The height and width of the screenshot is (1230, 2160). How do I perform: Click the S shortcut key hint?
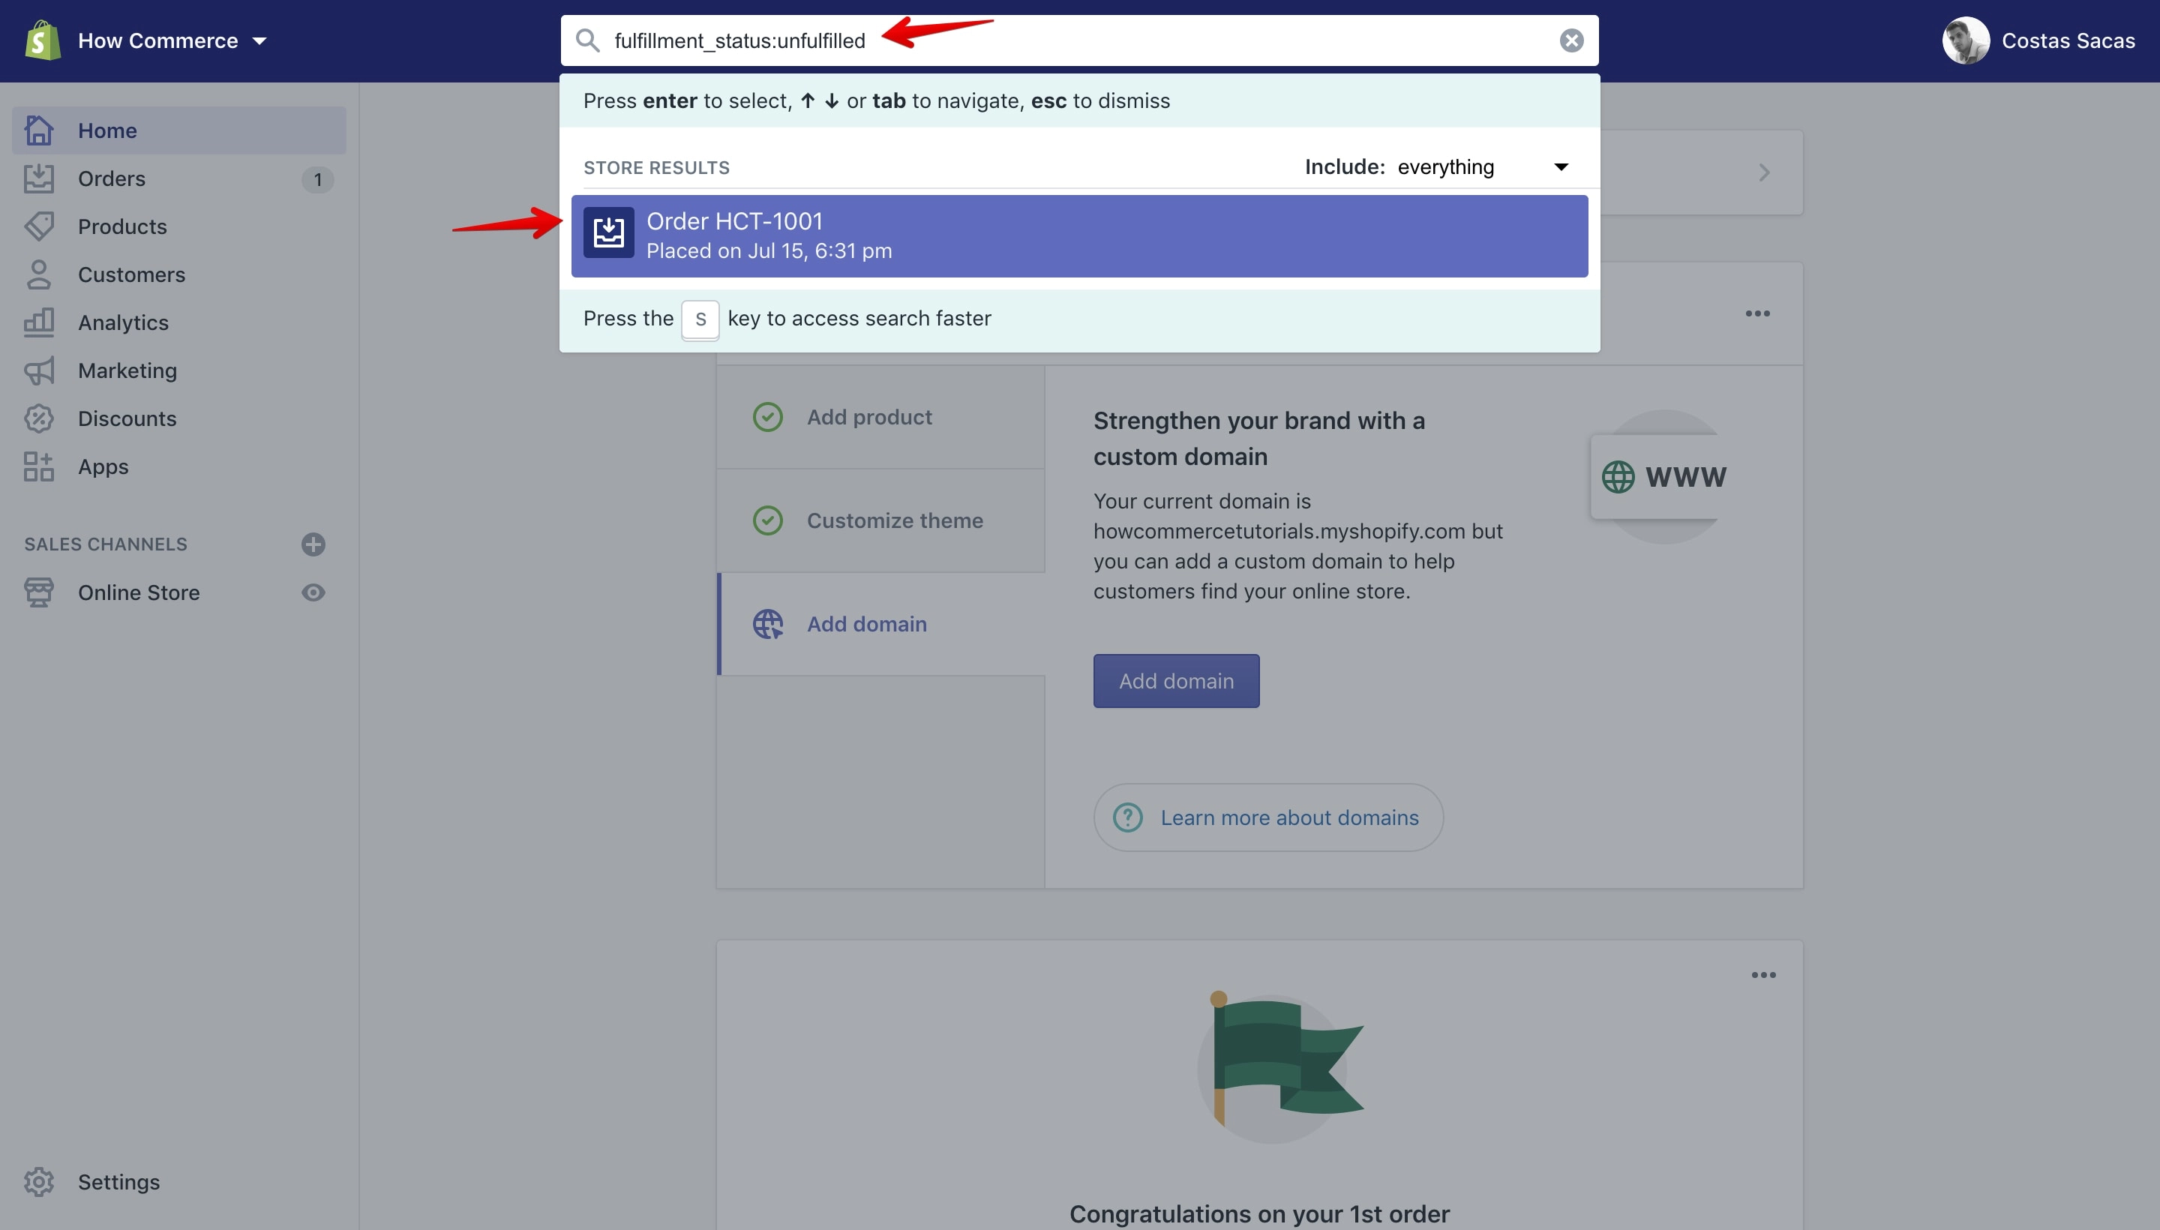tap(700, 319)
